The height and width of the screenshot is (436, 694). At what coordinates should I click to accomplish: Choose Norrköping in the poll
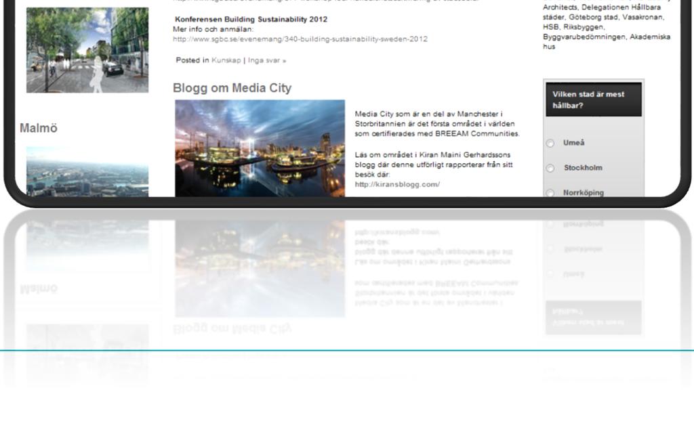coord(550,193)
